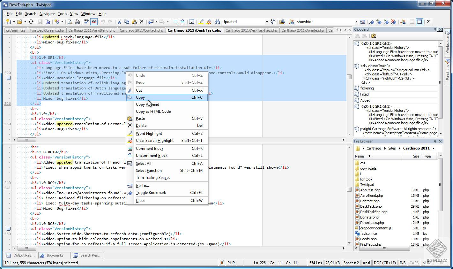Click the binoculars Find icon
453x269 pixels.
pyautogui.click(x=218, y=22)
